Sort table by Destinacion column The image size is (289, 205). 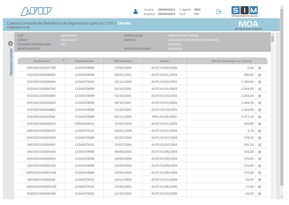pos(41,61)
